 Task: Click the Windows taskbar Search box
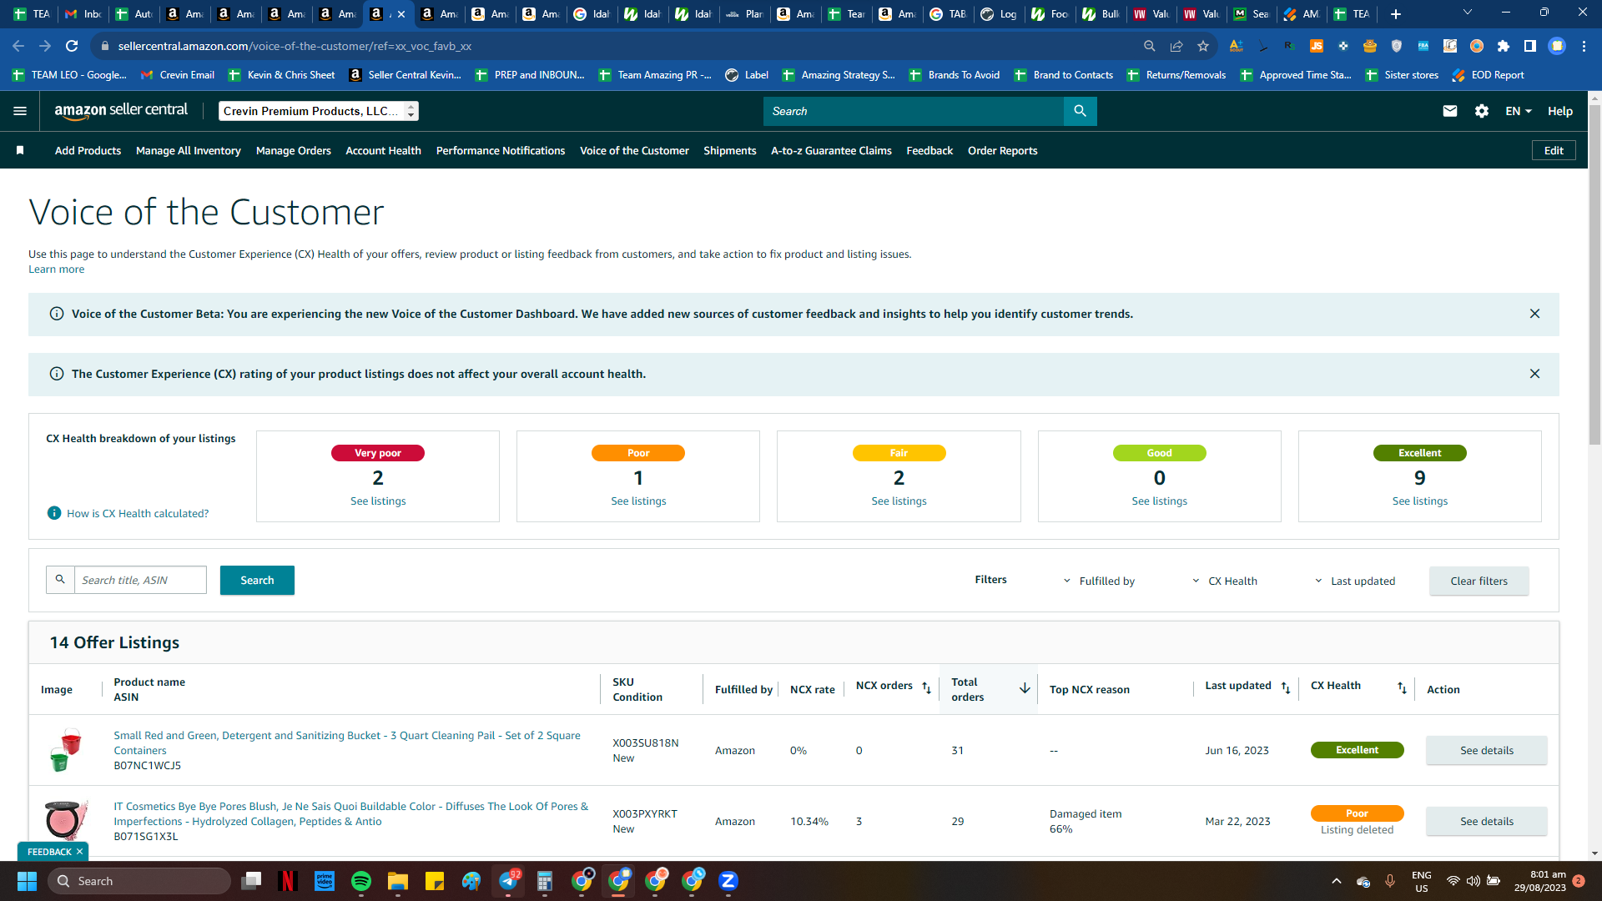[139, 881]
